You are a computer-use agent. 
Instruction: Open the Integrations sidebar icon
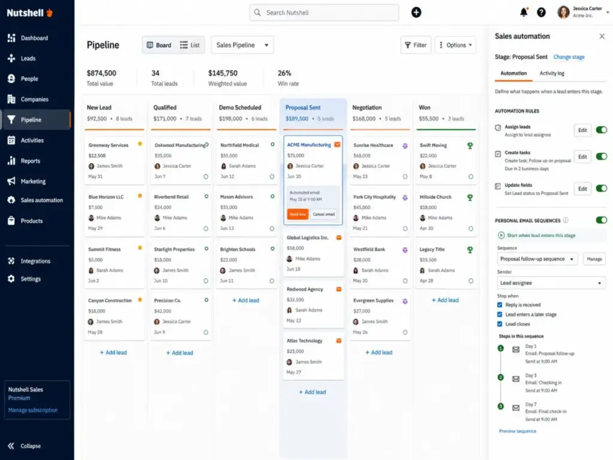coord(11,261)
